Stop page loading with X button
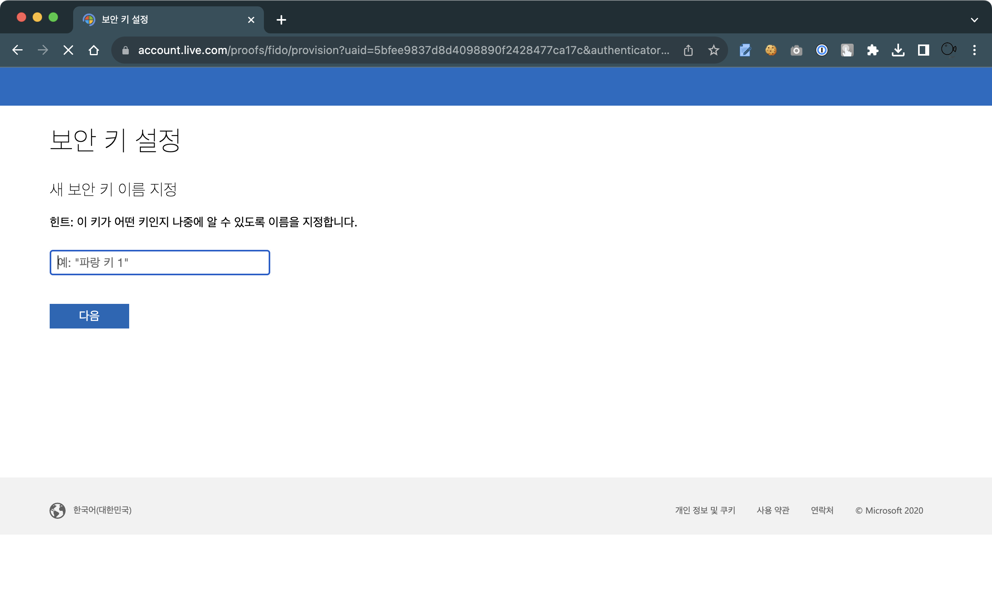 click(x=68, y=50)
